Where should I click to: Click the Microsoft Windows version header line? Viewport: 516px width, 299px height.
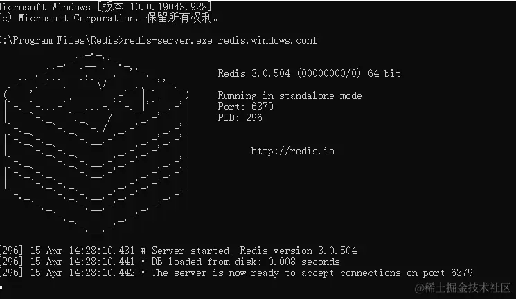click(x=105, y=7)
